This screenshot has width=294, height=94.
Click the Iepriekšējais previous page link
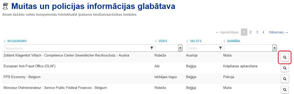227,32
